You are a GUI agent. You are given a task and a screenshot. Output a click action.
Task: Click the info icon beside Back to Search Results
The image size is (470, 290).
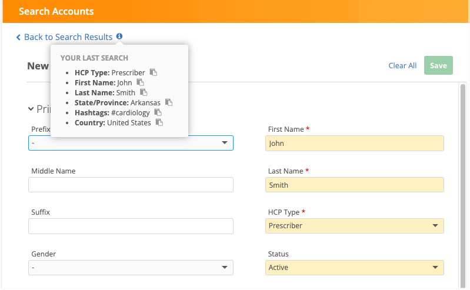click(x=119, y=36)
